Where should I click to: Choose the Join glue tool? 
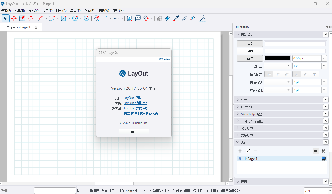[x=193, y=18]
